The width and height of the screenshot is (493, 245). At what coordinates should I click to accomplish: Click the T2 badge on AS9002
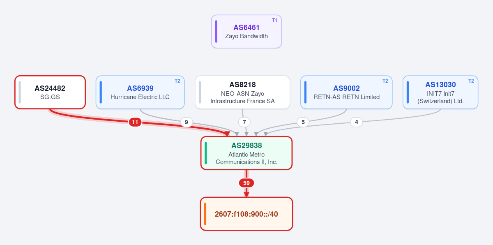pyautogui.click(x=385, y=81)
